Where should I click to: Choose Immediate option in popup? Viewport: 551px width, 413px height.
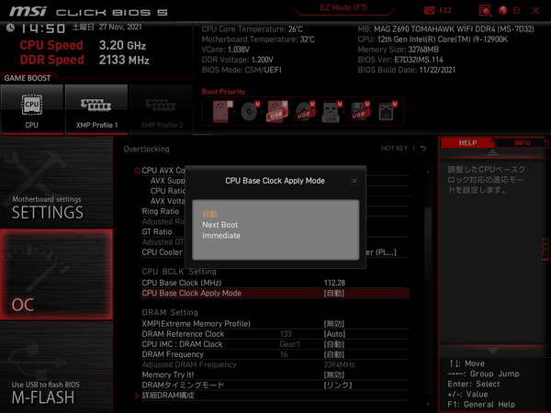point(221,236)
